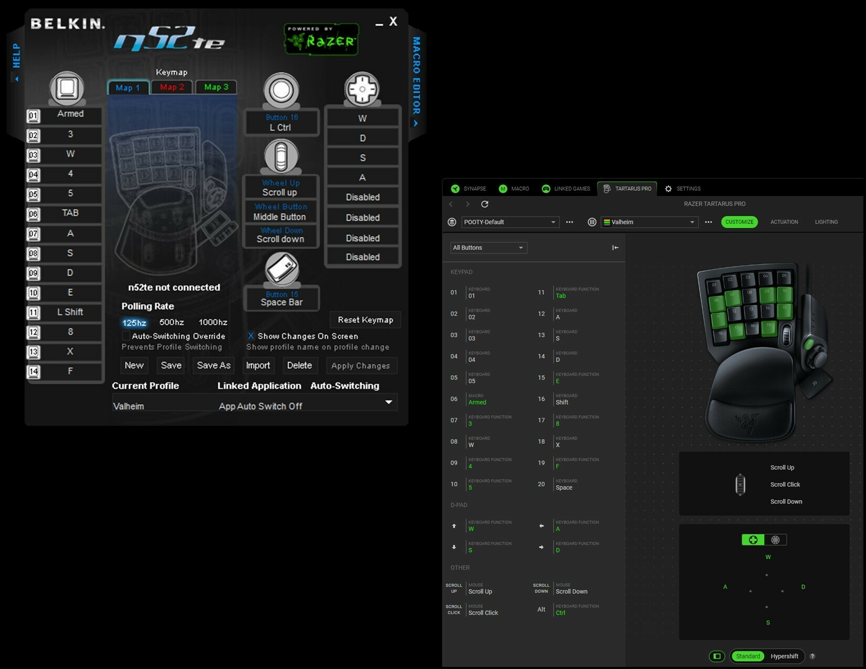Click key 01 Armed assignment field
The width and height of the screenshot is (866, 669).
click(x=71, y=115)
